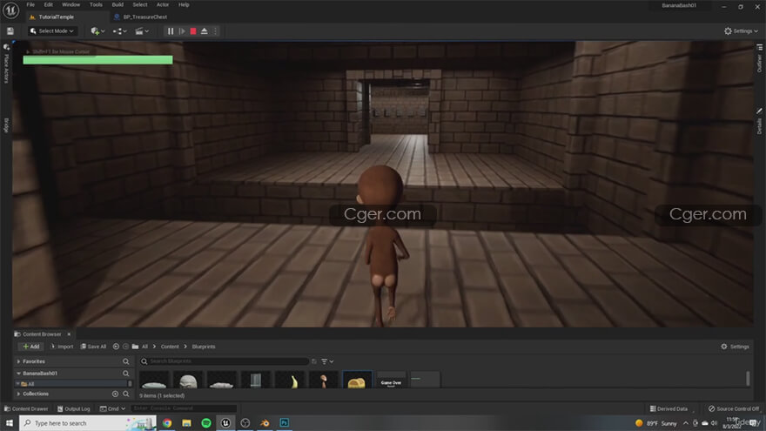Click the asset filter icon beside search

click(x=324, y=361)
